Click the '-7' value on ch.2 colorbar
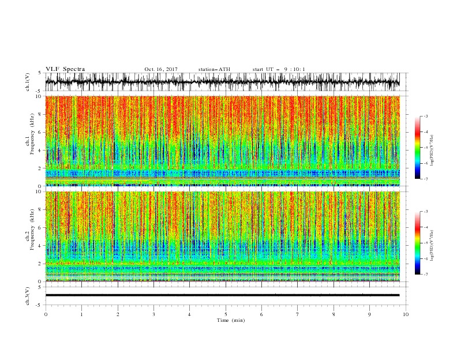 [x=425, y=275]
